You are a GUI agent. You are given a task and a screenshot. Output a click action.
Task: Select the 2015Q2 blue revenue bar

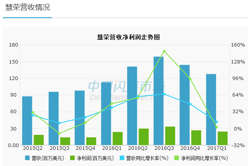pos(27,121)
